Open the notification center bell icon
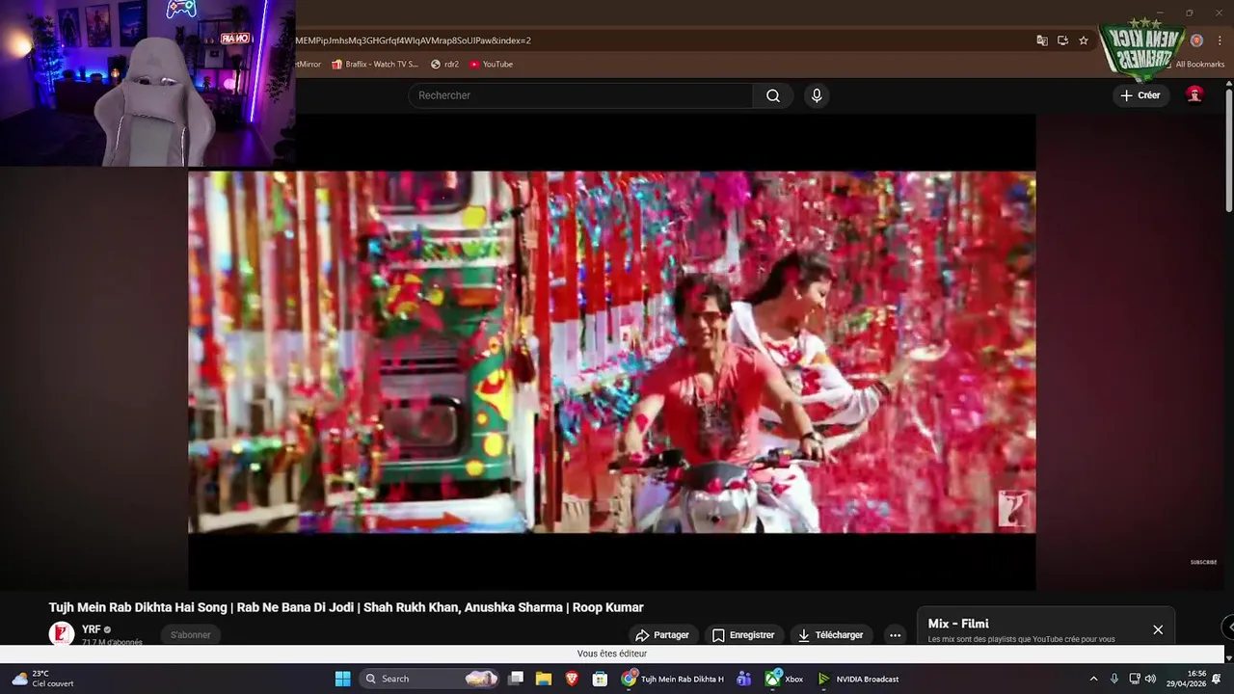 click(1217, 679)
